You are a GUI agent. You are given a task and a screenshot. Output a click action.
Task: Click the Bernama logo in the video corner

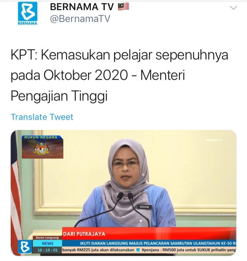click(x=25, y=247)
